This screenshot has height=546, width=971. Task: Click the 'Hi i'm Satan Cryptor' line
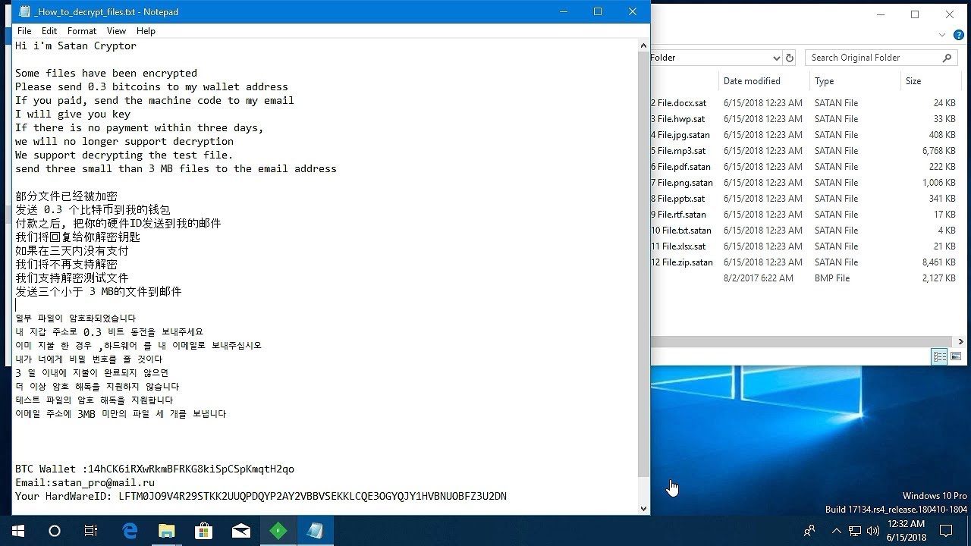pos(76,46)
